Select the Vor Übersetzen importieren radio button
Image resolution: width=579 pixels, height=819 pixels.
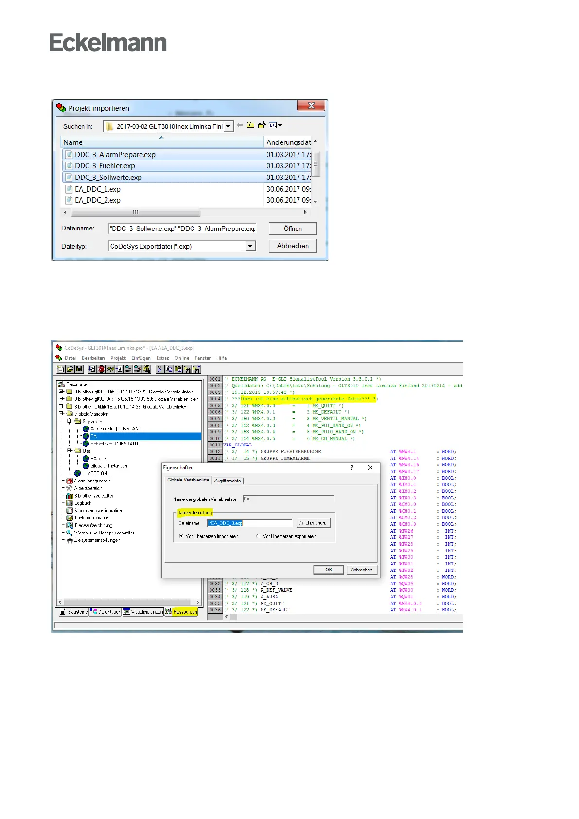[181, 536]
